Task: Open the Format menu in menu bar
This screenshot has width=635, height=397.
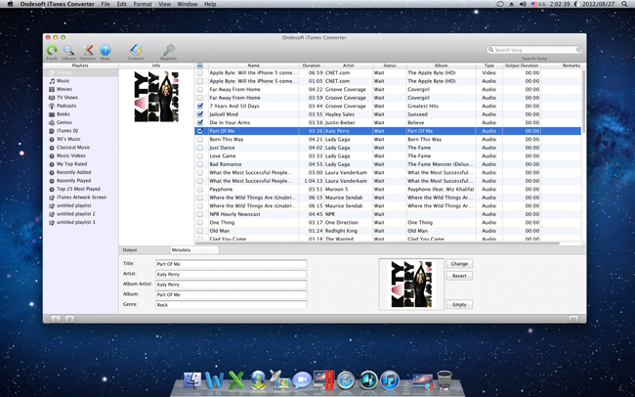Action: [143, 4]
